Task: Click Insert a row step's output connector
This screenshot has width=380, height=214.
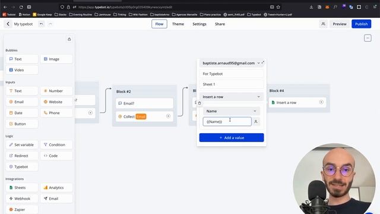Action: coord(321,102)
